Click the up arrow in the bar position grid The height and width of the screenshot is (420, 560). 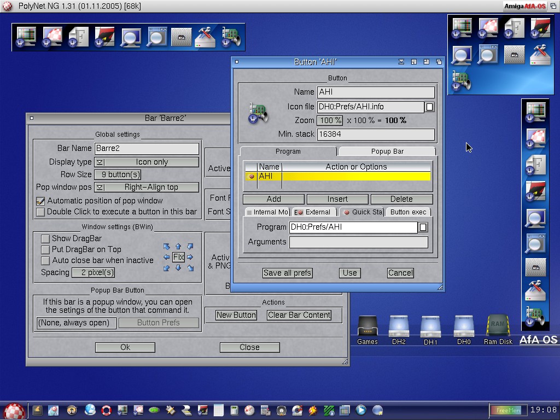tap(178, 247)
